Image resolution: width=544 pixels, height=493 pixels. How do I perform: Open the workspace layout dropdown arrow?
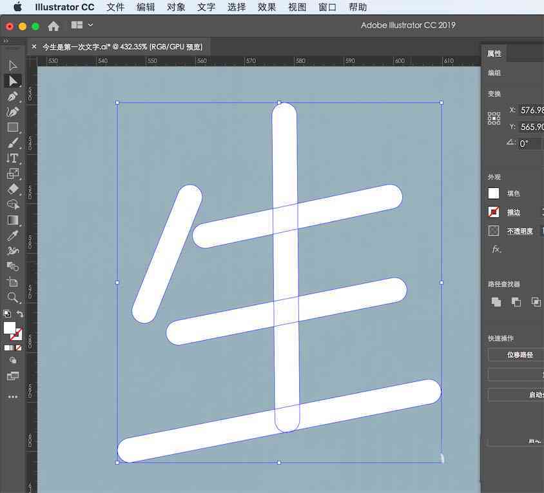(x=90, y=25)
